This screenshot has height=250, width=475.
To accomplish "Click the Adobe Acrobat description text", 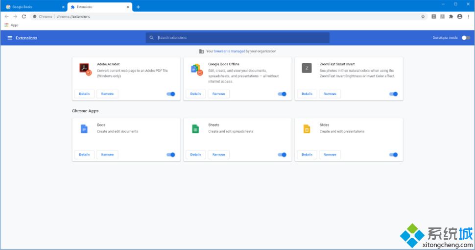I will click(132, 74).
